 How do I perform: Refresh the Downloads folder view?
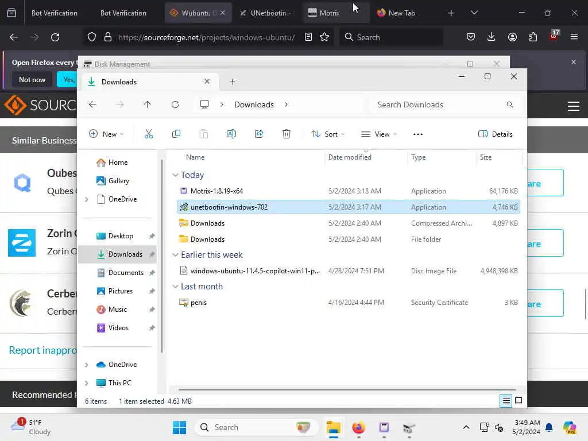click(175, 105)
